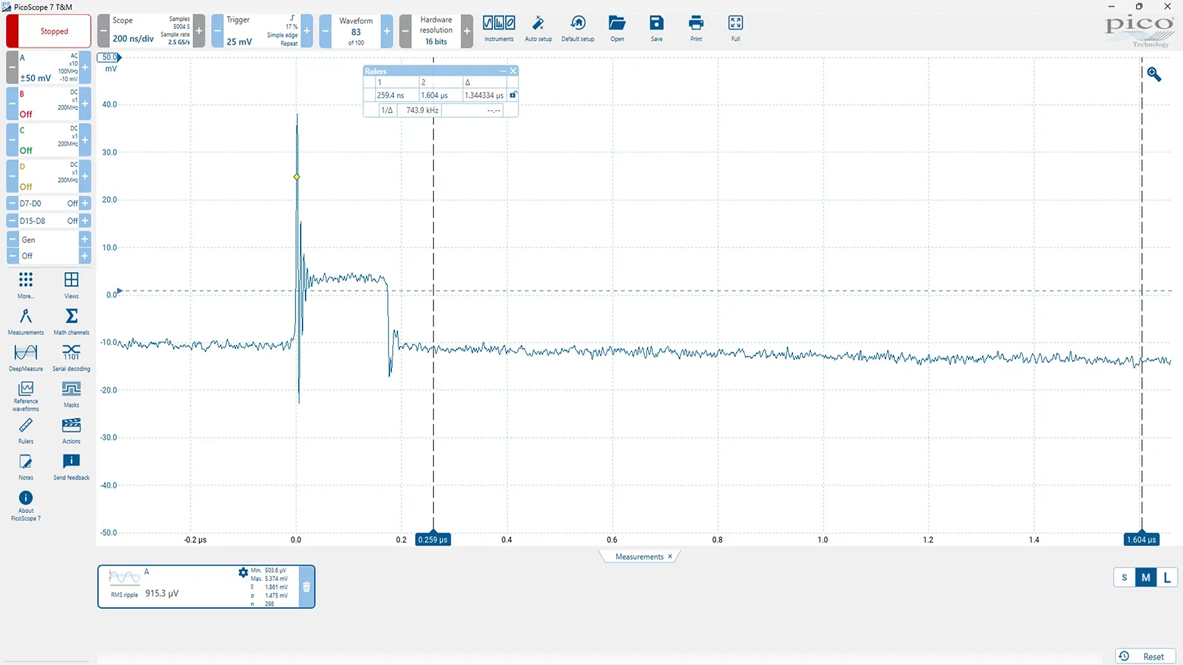Close the Measurements tab
The height and width of the screenshot is (665, 1183).
pos(670,557)
